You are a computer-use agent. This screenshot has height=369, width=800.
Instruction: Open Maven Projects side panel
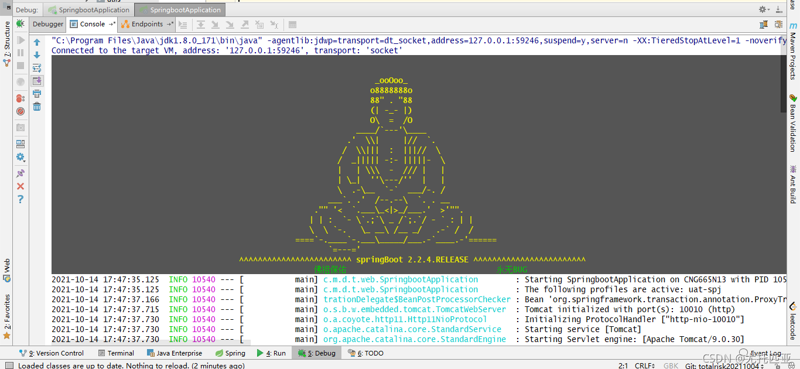click(793, 51)
